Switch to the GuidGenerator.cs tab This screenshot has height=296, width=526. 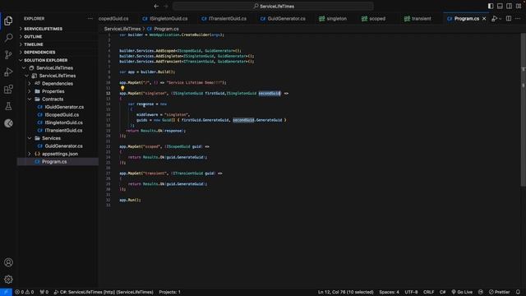[283, 19]
